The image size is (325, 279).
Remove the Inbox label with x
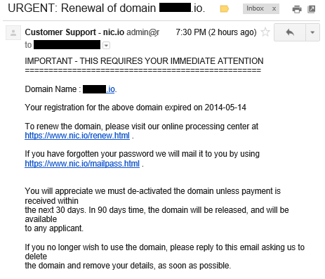(274, 9)
